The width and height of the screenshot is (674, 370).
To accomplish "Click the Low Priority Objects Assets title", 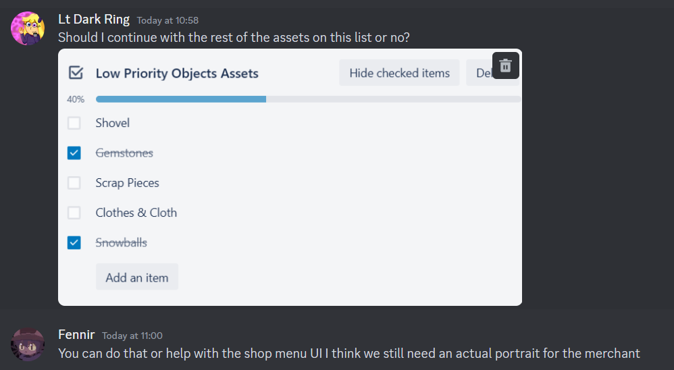I will coord(177,74).
